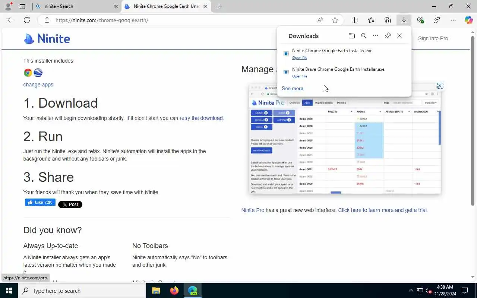Pin the Downloads panel
Screen dimensions: 477x298
click(x=388, y=36)
